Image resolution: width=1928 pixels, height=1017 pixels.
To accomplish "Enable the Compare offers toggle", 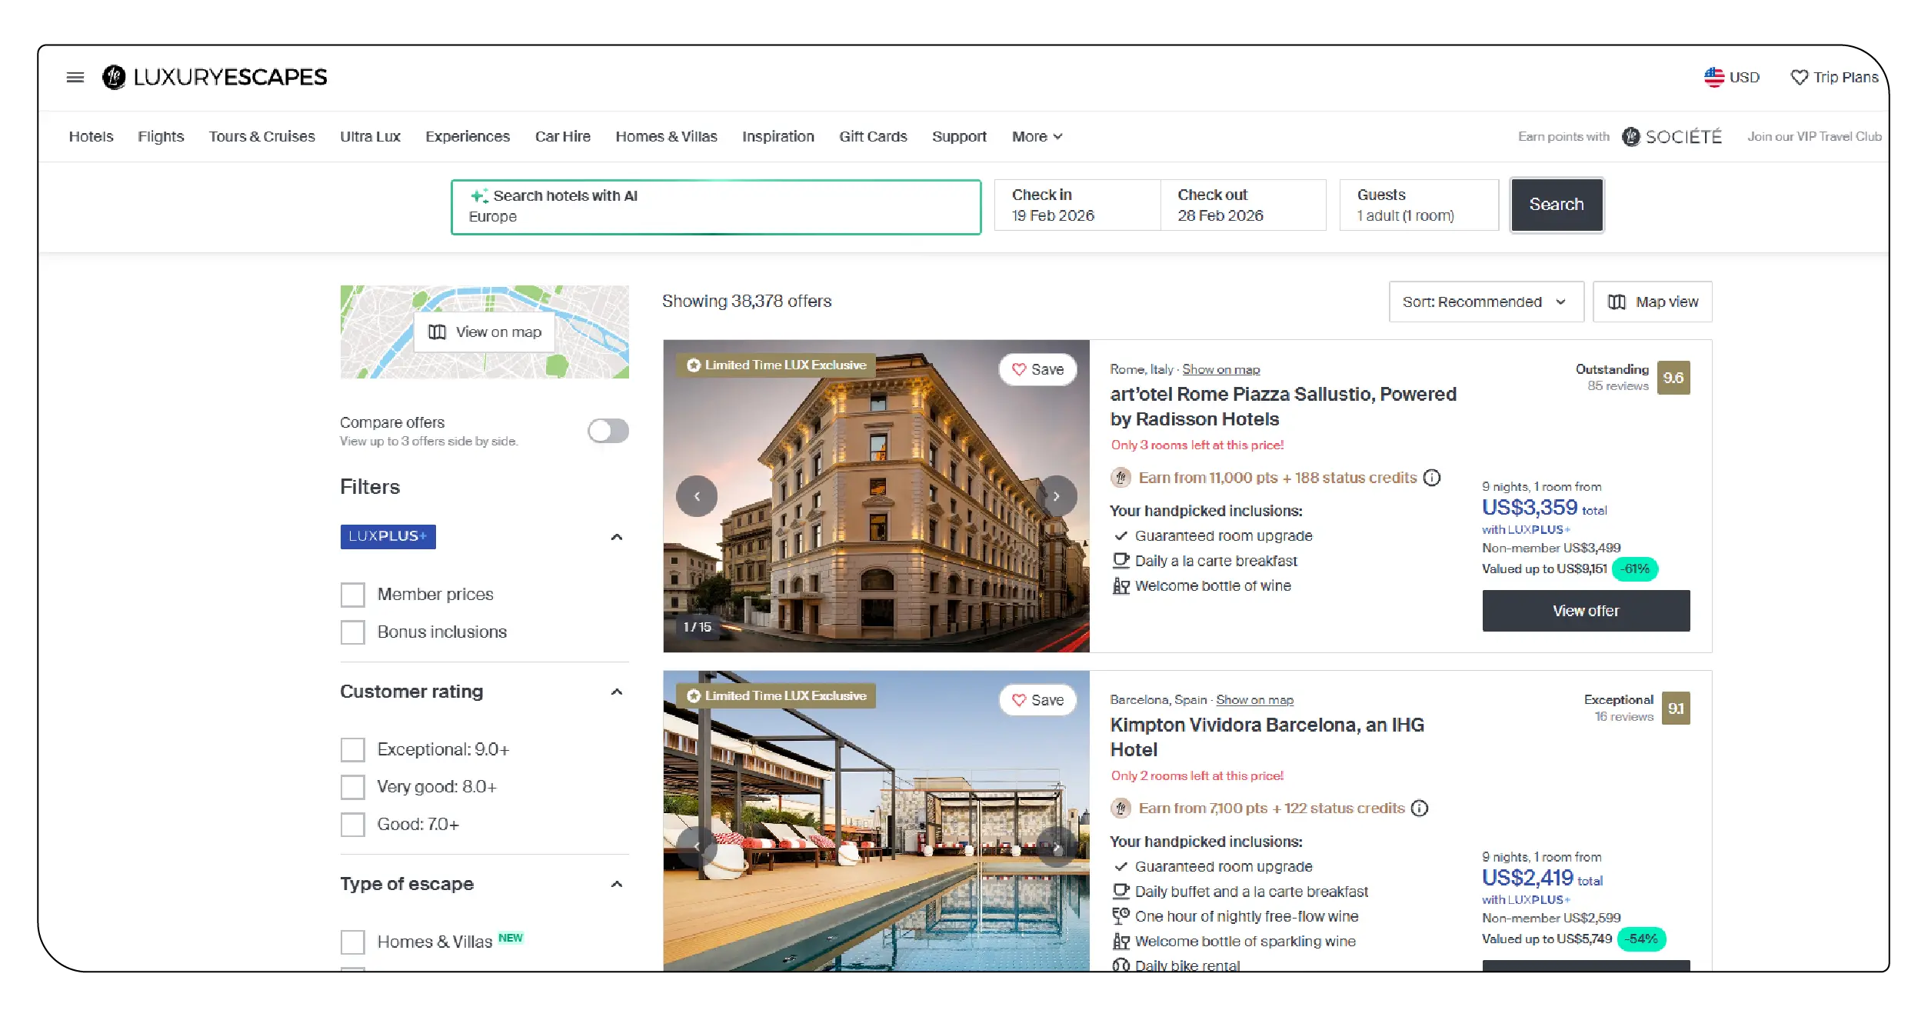I will tap(608, 432).
